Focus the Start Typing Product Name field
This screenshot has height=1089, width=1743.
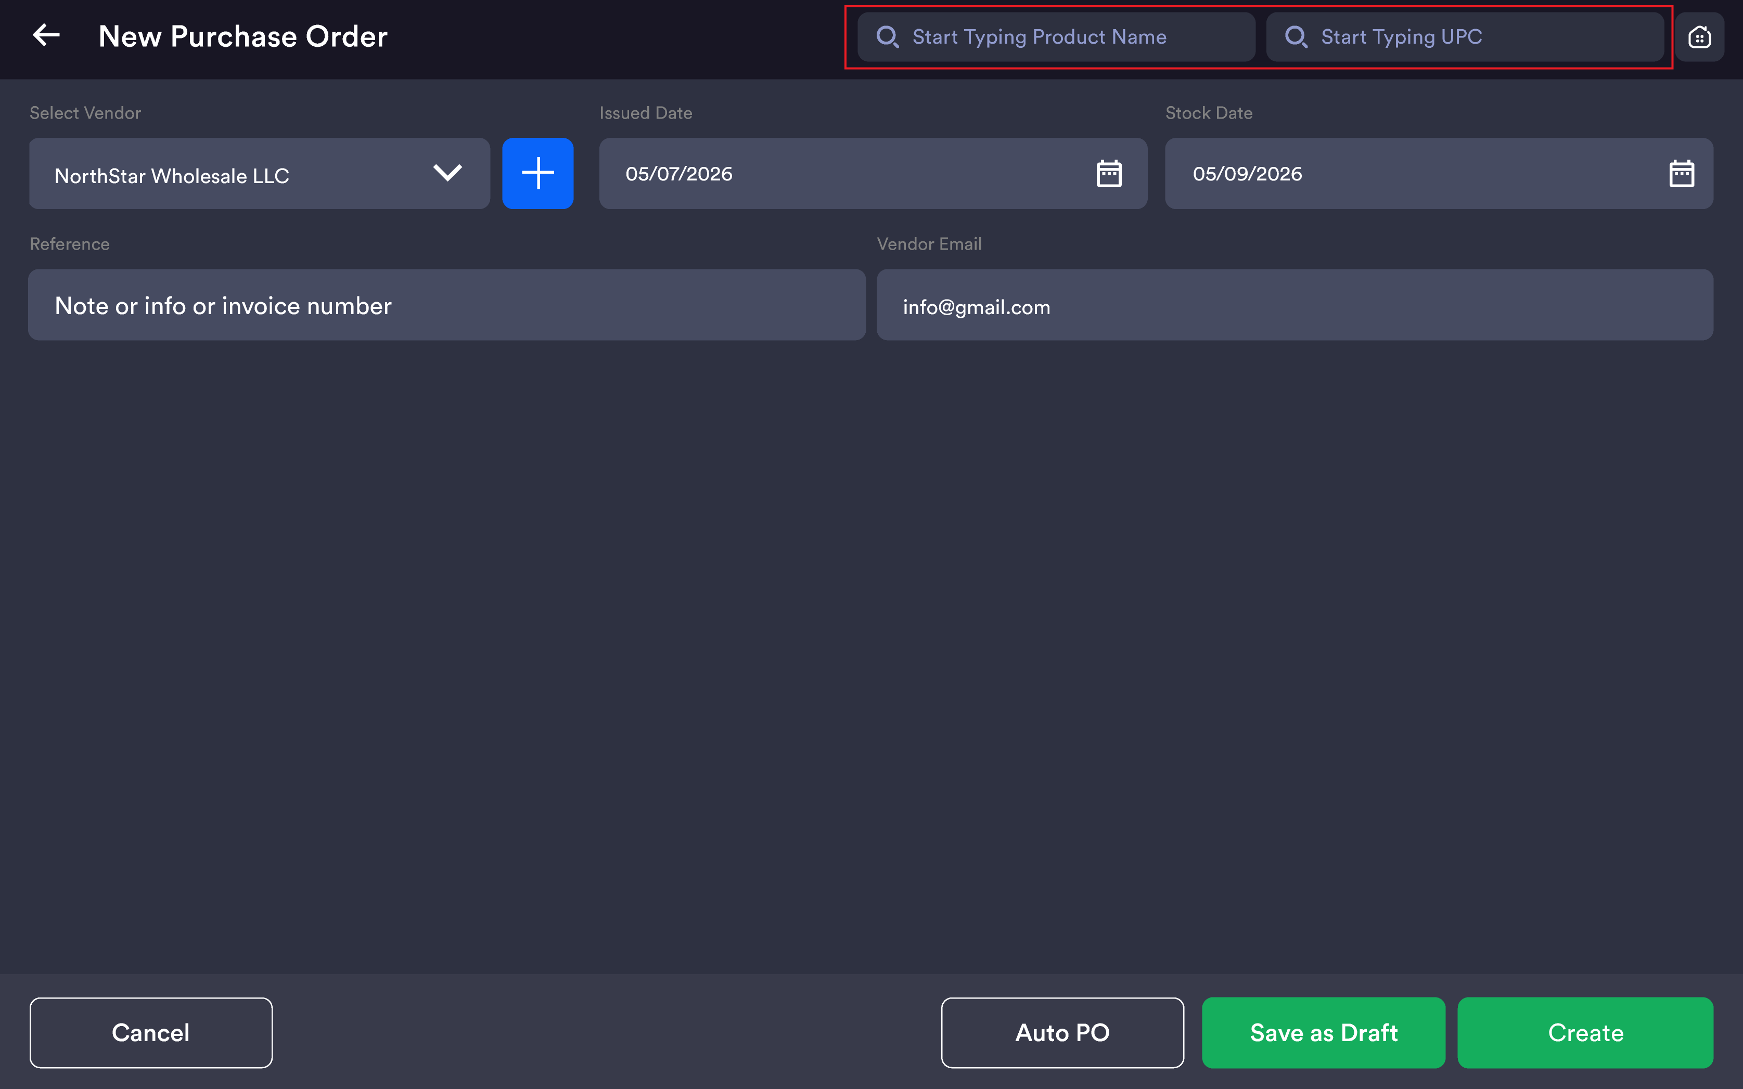(1056, 37)
